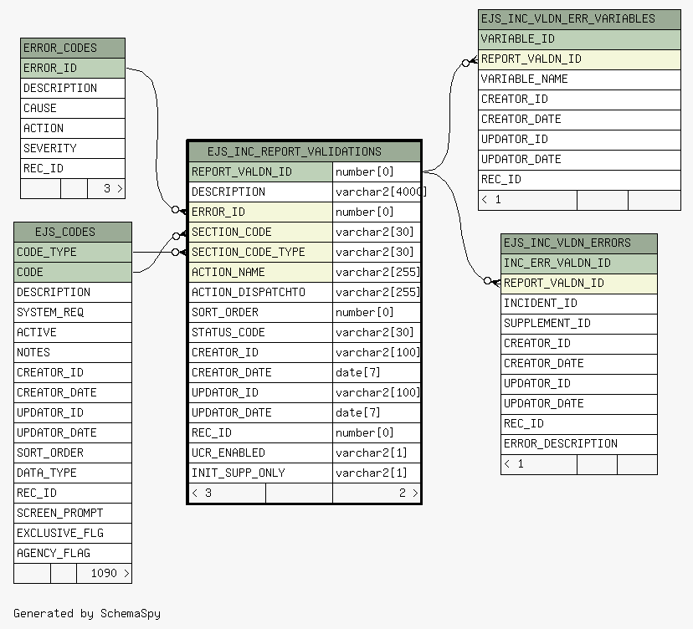This screenshot has height=629, width=693.
Task: Select REPORT_VALDN_ID primary key in EJS_INC_REPORT_VALIDATIONS
Action: 260,171
